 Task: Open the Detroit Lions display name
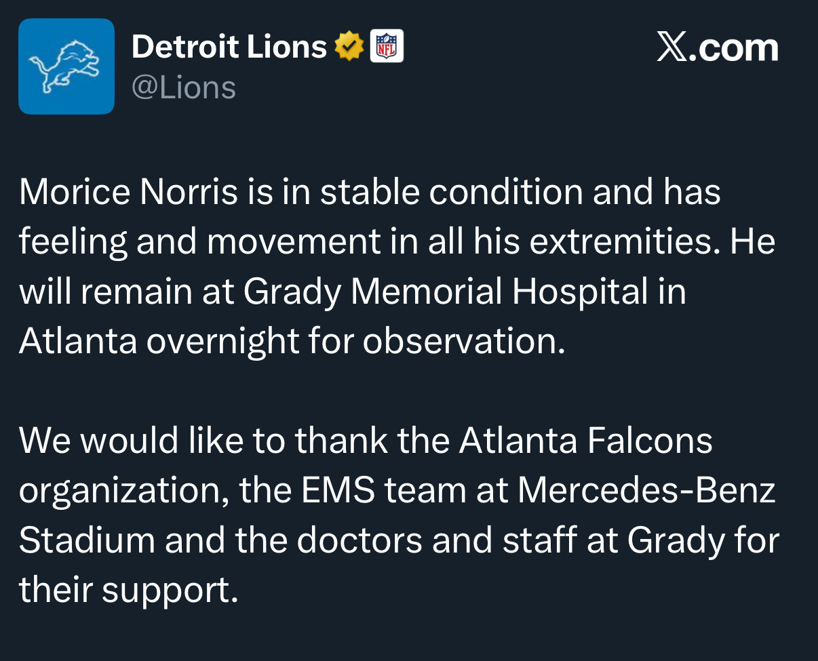(x=229, y=47)
